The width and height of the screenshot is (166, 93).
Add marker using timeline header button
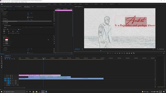tap(12, 59)
